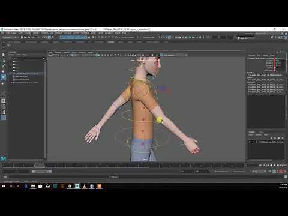288x216 pixels.
Task: Open Windows taskbar search
Action: tap(11, 186)
